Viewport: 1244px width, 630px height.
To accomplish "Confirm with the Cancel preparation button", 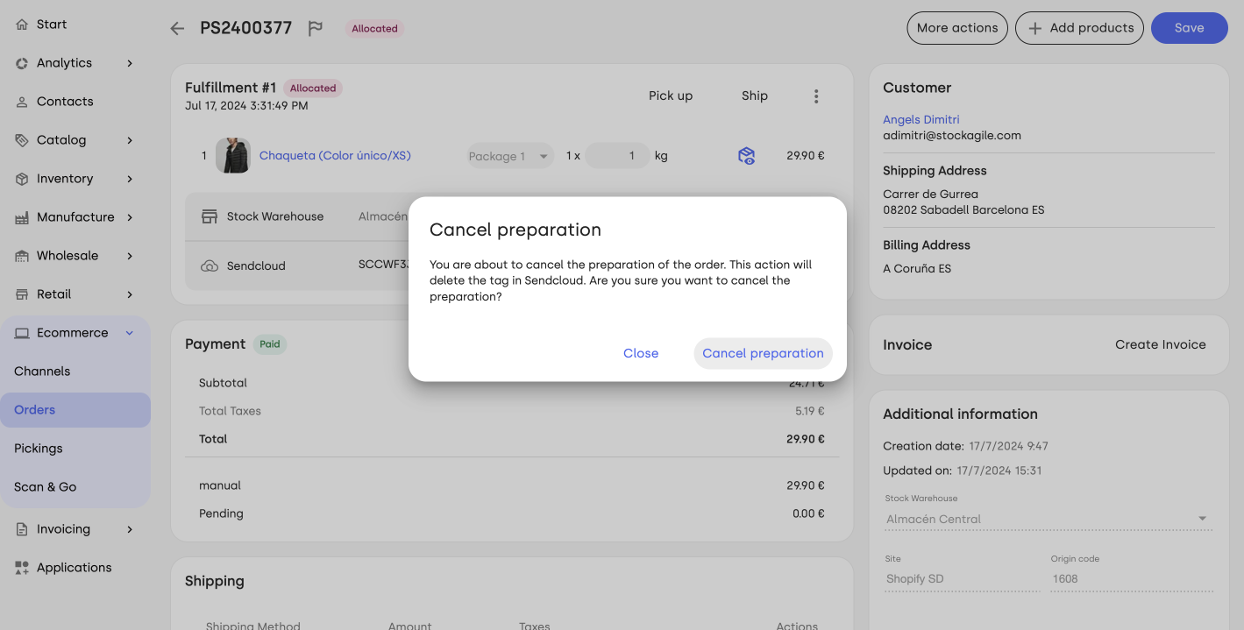I will point(763,353).
